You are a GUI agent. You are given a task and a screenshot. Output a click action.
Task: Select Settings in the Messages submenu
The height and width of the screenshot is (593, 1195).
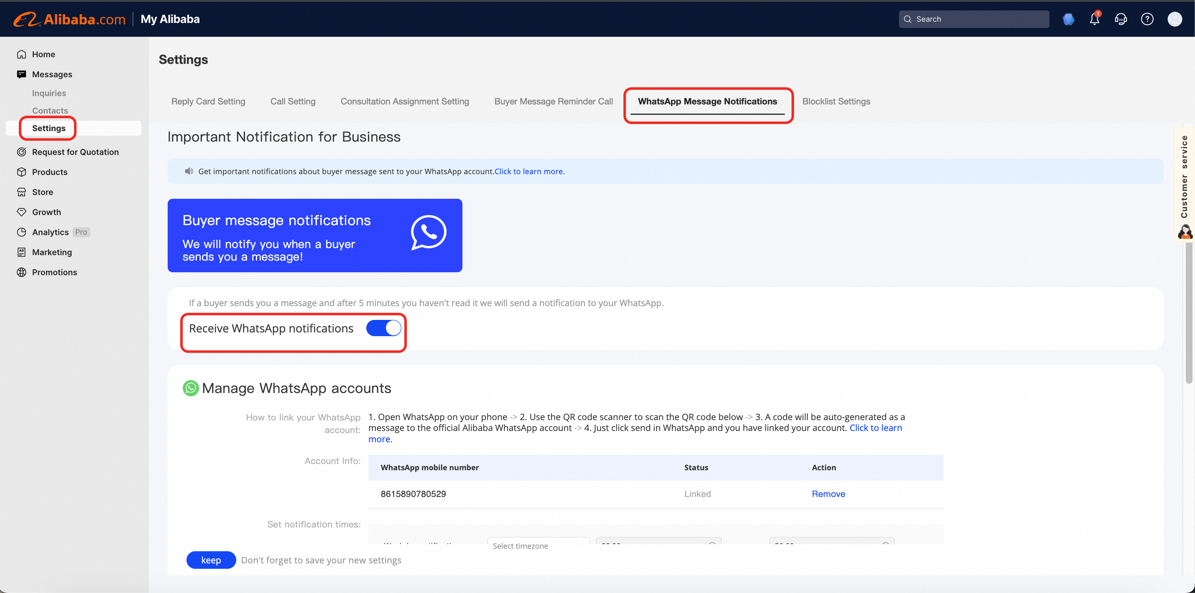tap(49, 128)
